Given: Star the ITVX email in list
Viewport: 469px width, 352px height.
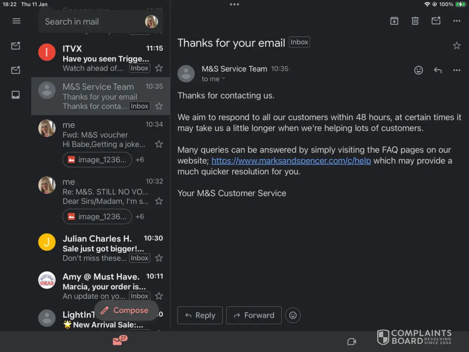Looking at the screenshot, I should click(159, 68).
